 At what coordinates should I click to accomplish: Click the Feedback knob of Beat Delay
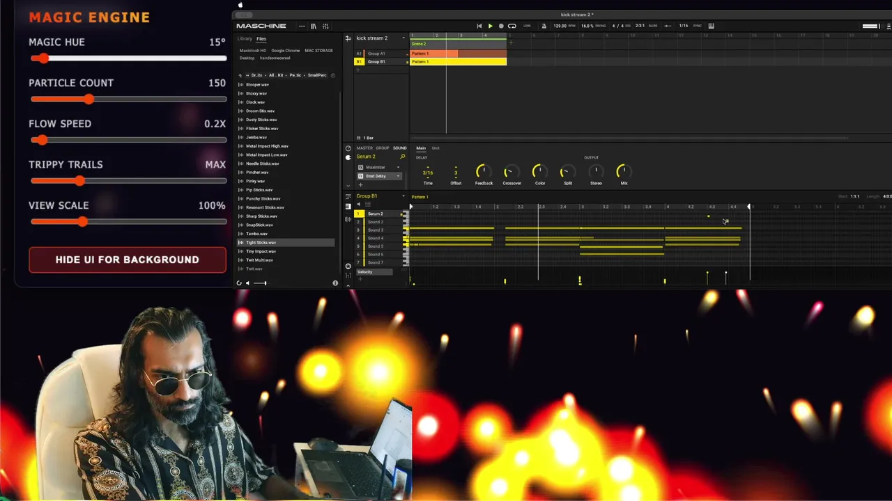point(483,171)
